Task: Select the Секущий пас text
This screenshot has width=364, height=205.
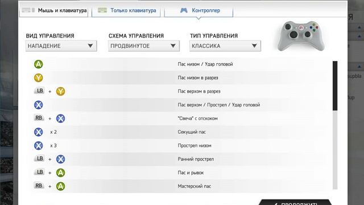Action: tap(192, 132)
